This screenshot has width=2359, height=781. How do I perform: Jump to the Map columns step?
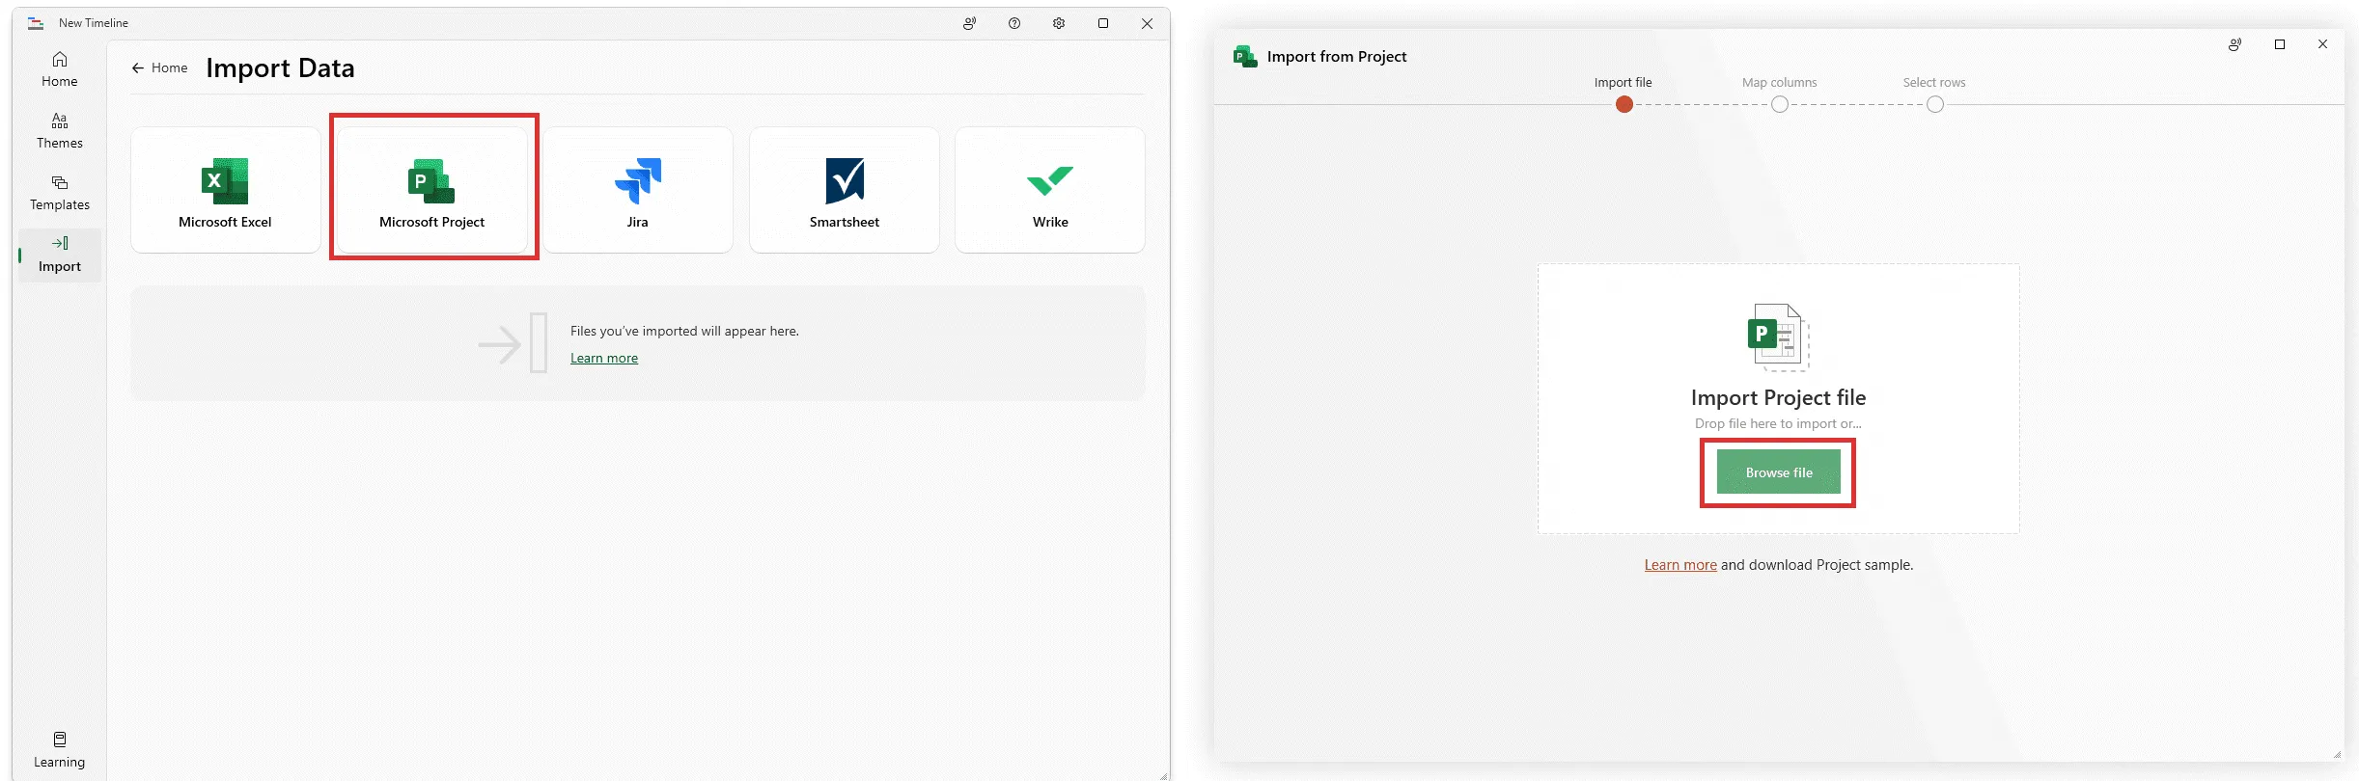[x=1779, y=104]
